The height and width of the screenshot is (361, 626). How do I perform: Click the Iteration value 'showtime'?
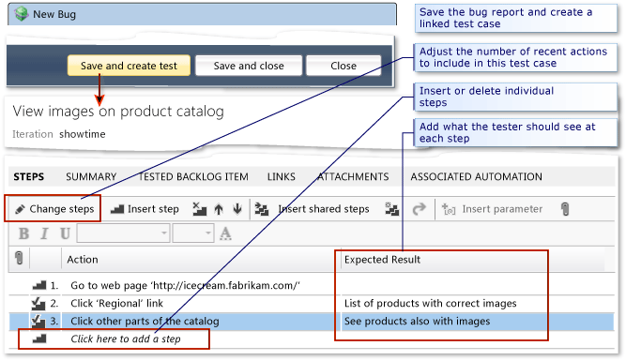[83, 134]
